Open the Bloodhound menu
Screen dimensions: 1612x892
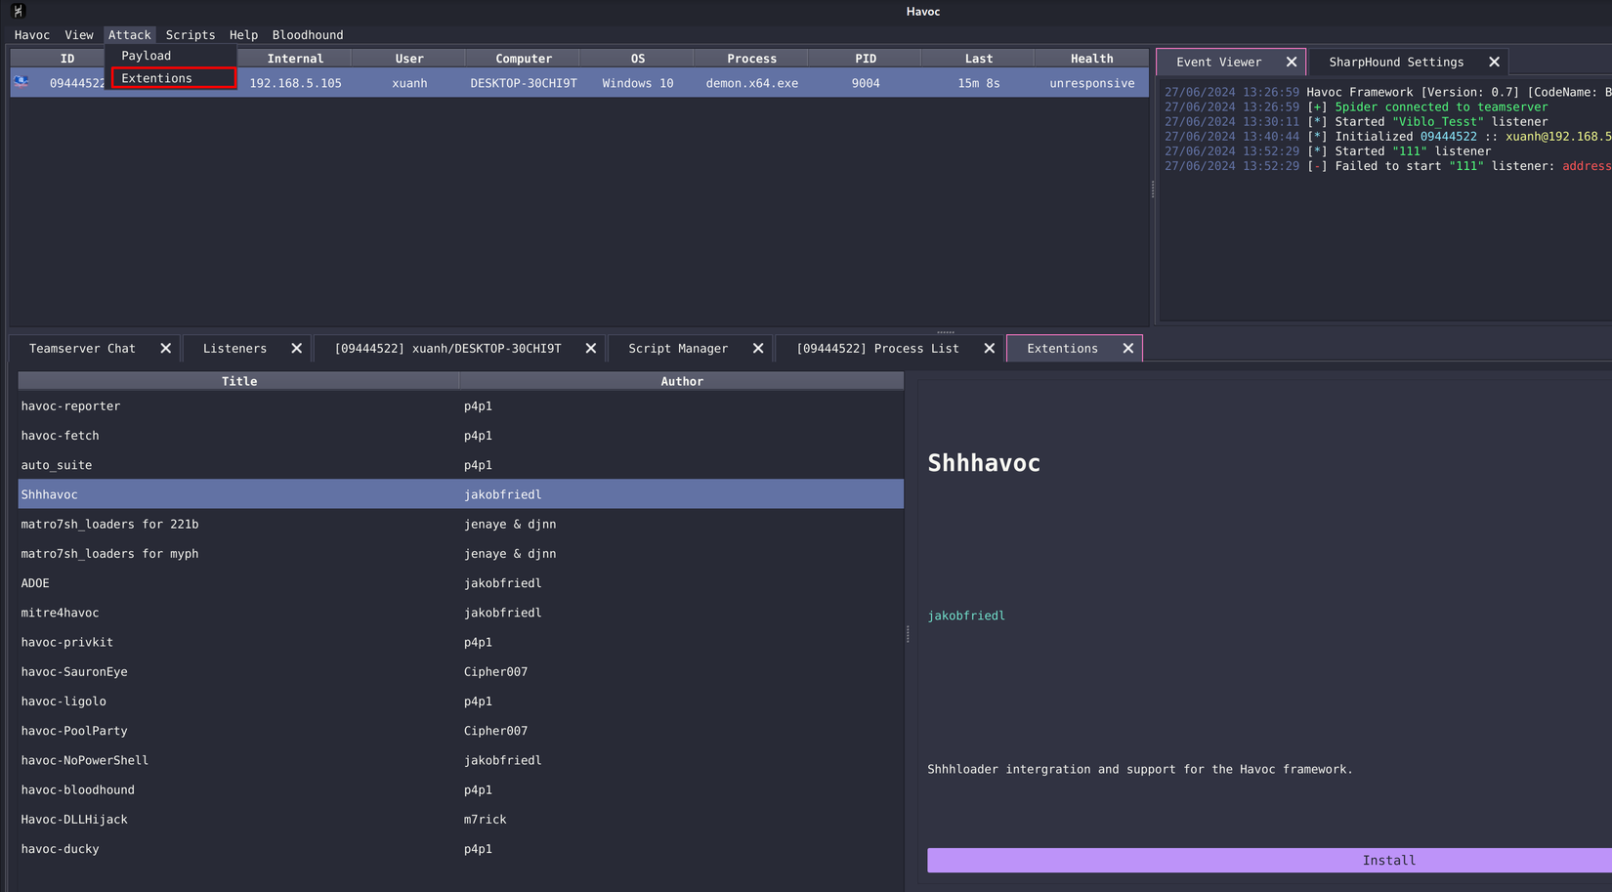pos(307,34)
